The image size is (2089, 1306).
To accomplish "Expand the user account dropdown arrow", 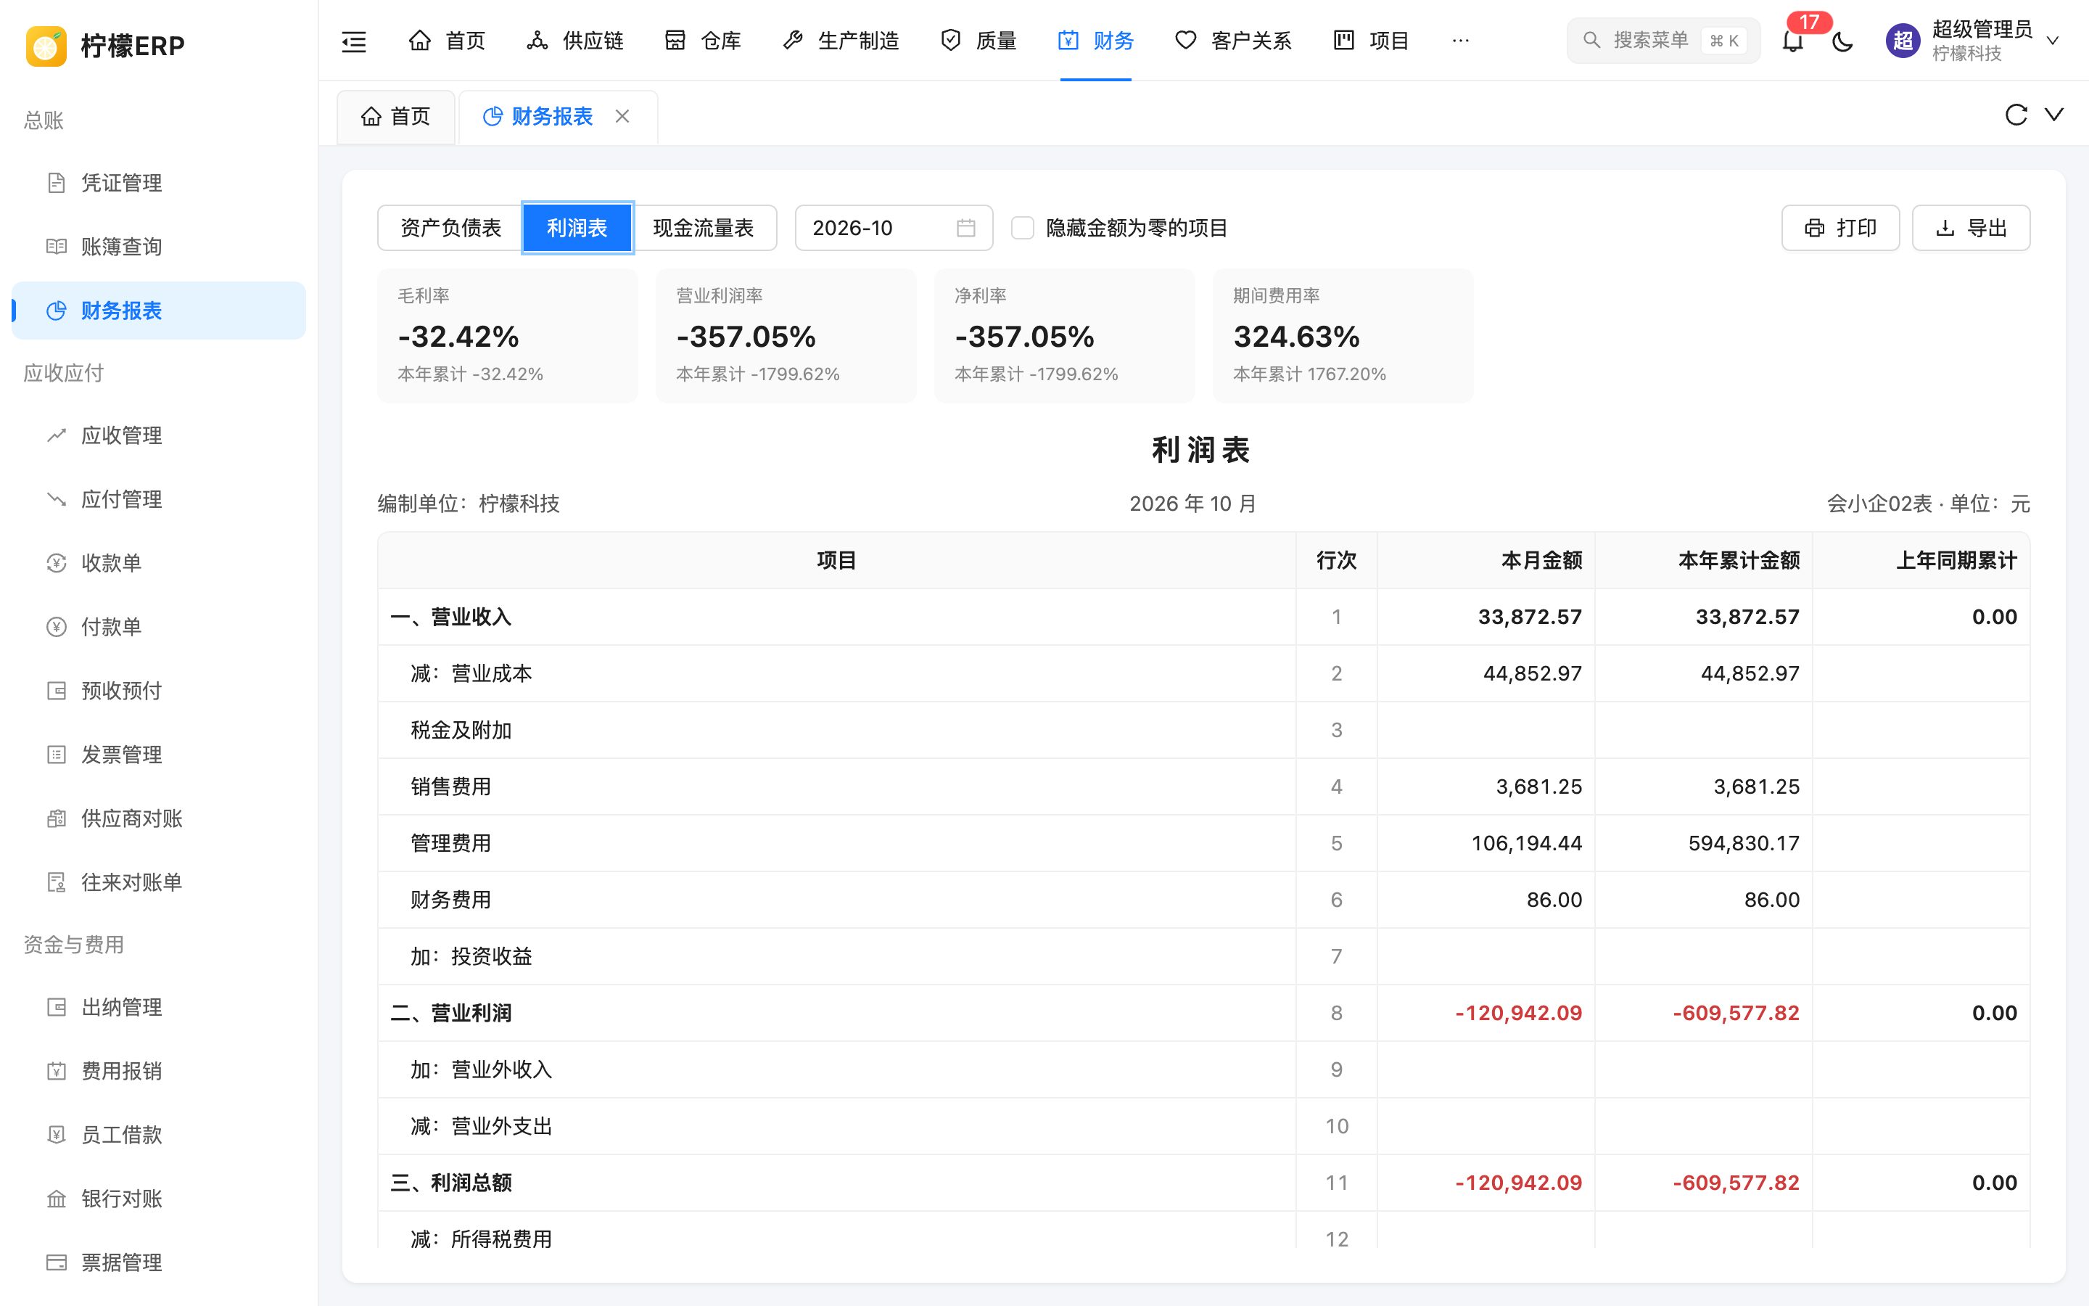I will tap(2053, 41).
